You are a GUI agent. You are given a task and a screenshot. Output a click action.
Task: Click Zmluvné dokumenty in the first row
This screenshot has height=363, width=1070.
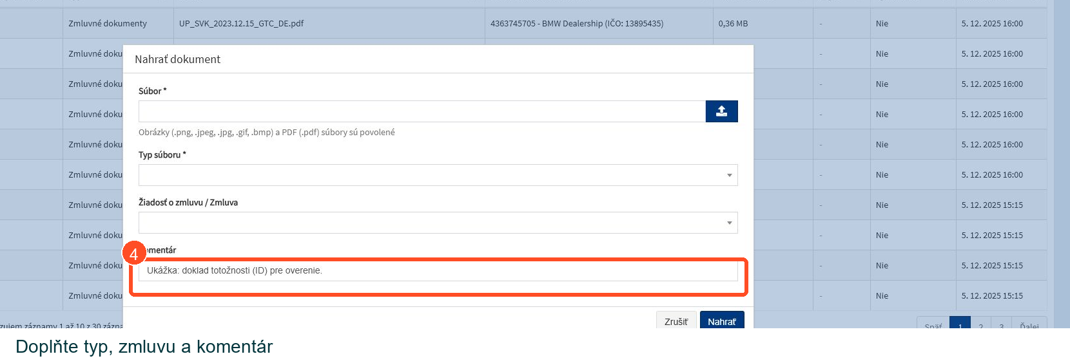(108, 23)
